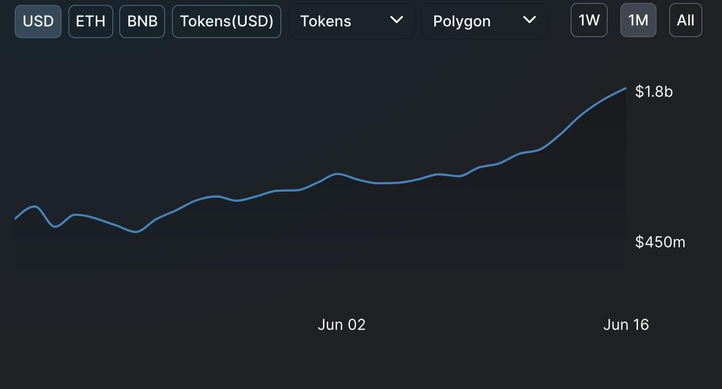Click the line peak above Jun 02
Screen dimensions: 722x389
tap(337, 173)
